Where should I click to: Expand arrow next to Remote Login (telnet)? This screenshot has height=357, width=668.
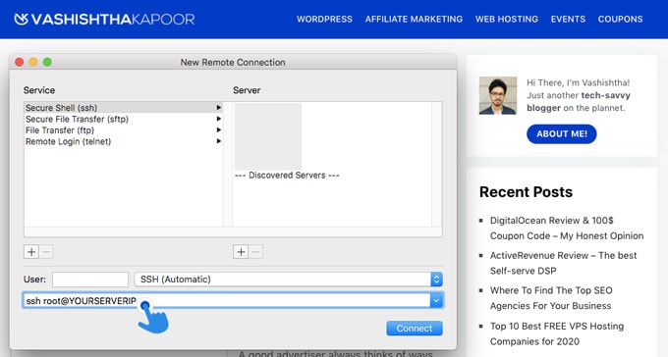(x=218, y=141)
